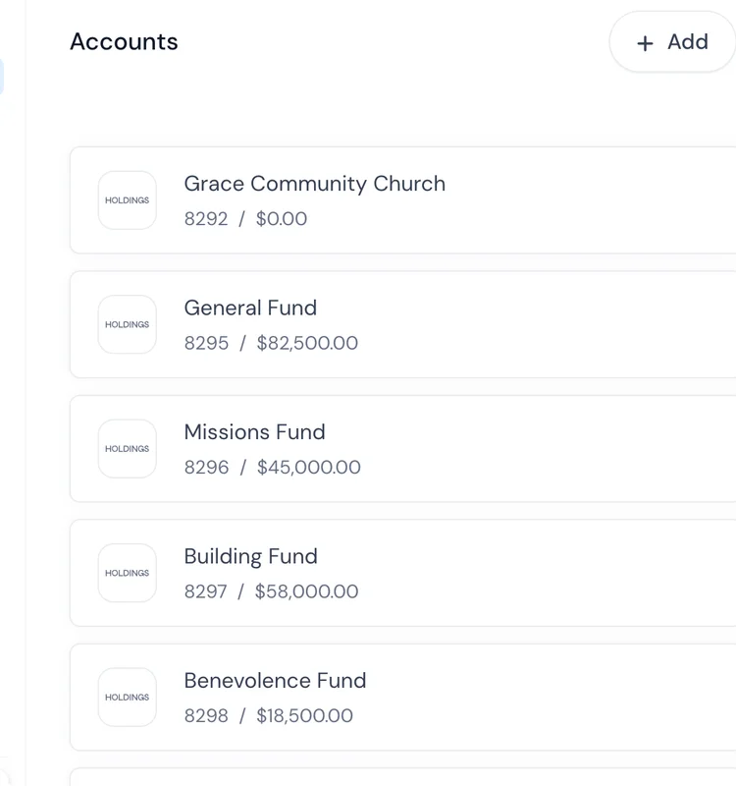This screenshot has height=786, width=736.
Task: Click the Benevolence Fund account name
Action: pos(275,680)
